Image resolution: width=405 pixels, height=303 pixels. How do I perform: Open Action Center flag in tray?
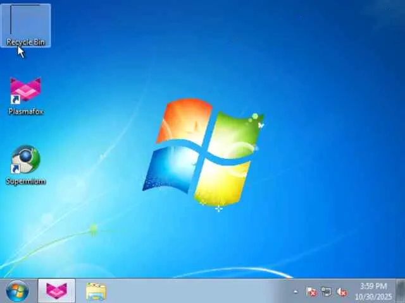[x=311, y=292]
